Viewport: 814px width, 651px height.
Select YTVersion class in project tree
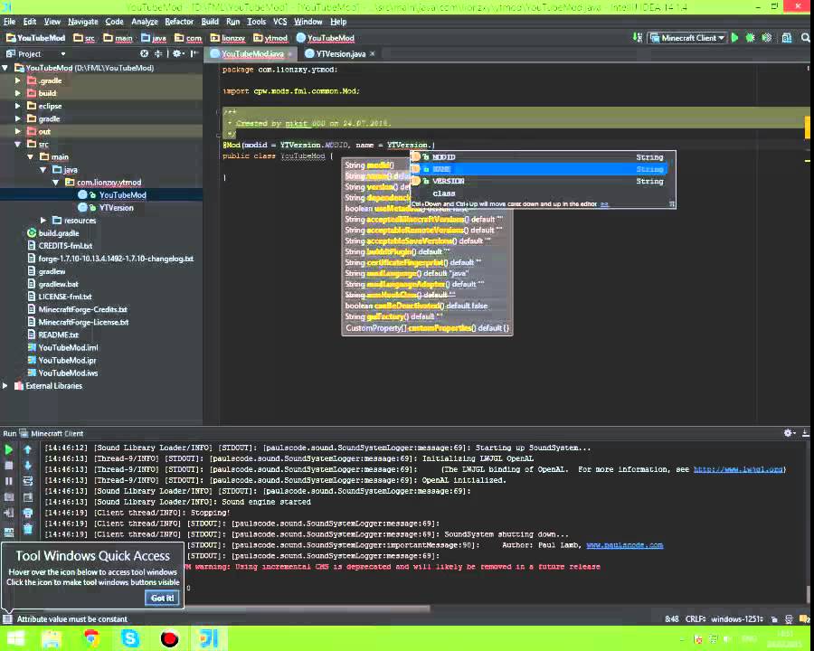tap(117, 208)
